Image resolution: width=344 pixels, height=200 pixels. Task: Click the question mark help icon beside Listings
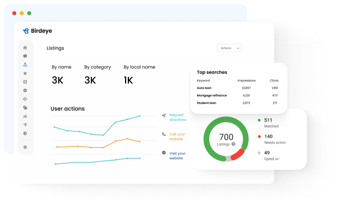[x=234, y=144]
